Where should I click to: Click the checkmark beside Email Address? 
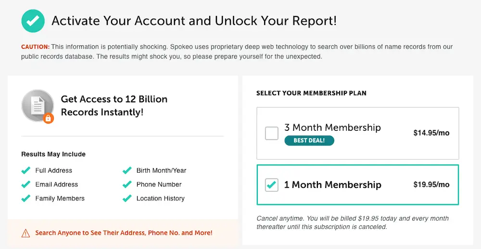pyautogui.click(x=26, y=184)
